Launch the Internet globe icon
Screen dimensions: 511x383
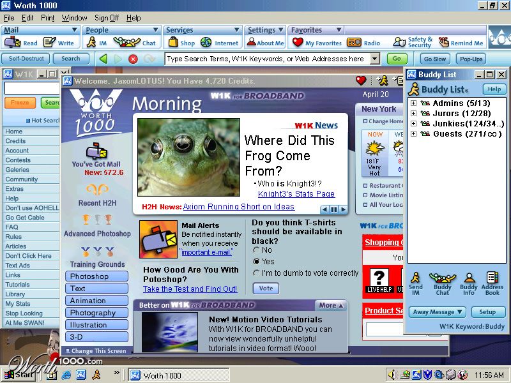(x=206, y=42)
